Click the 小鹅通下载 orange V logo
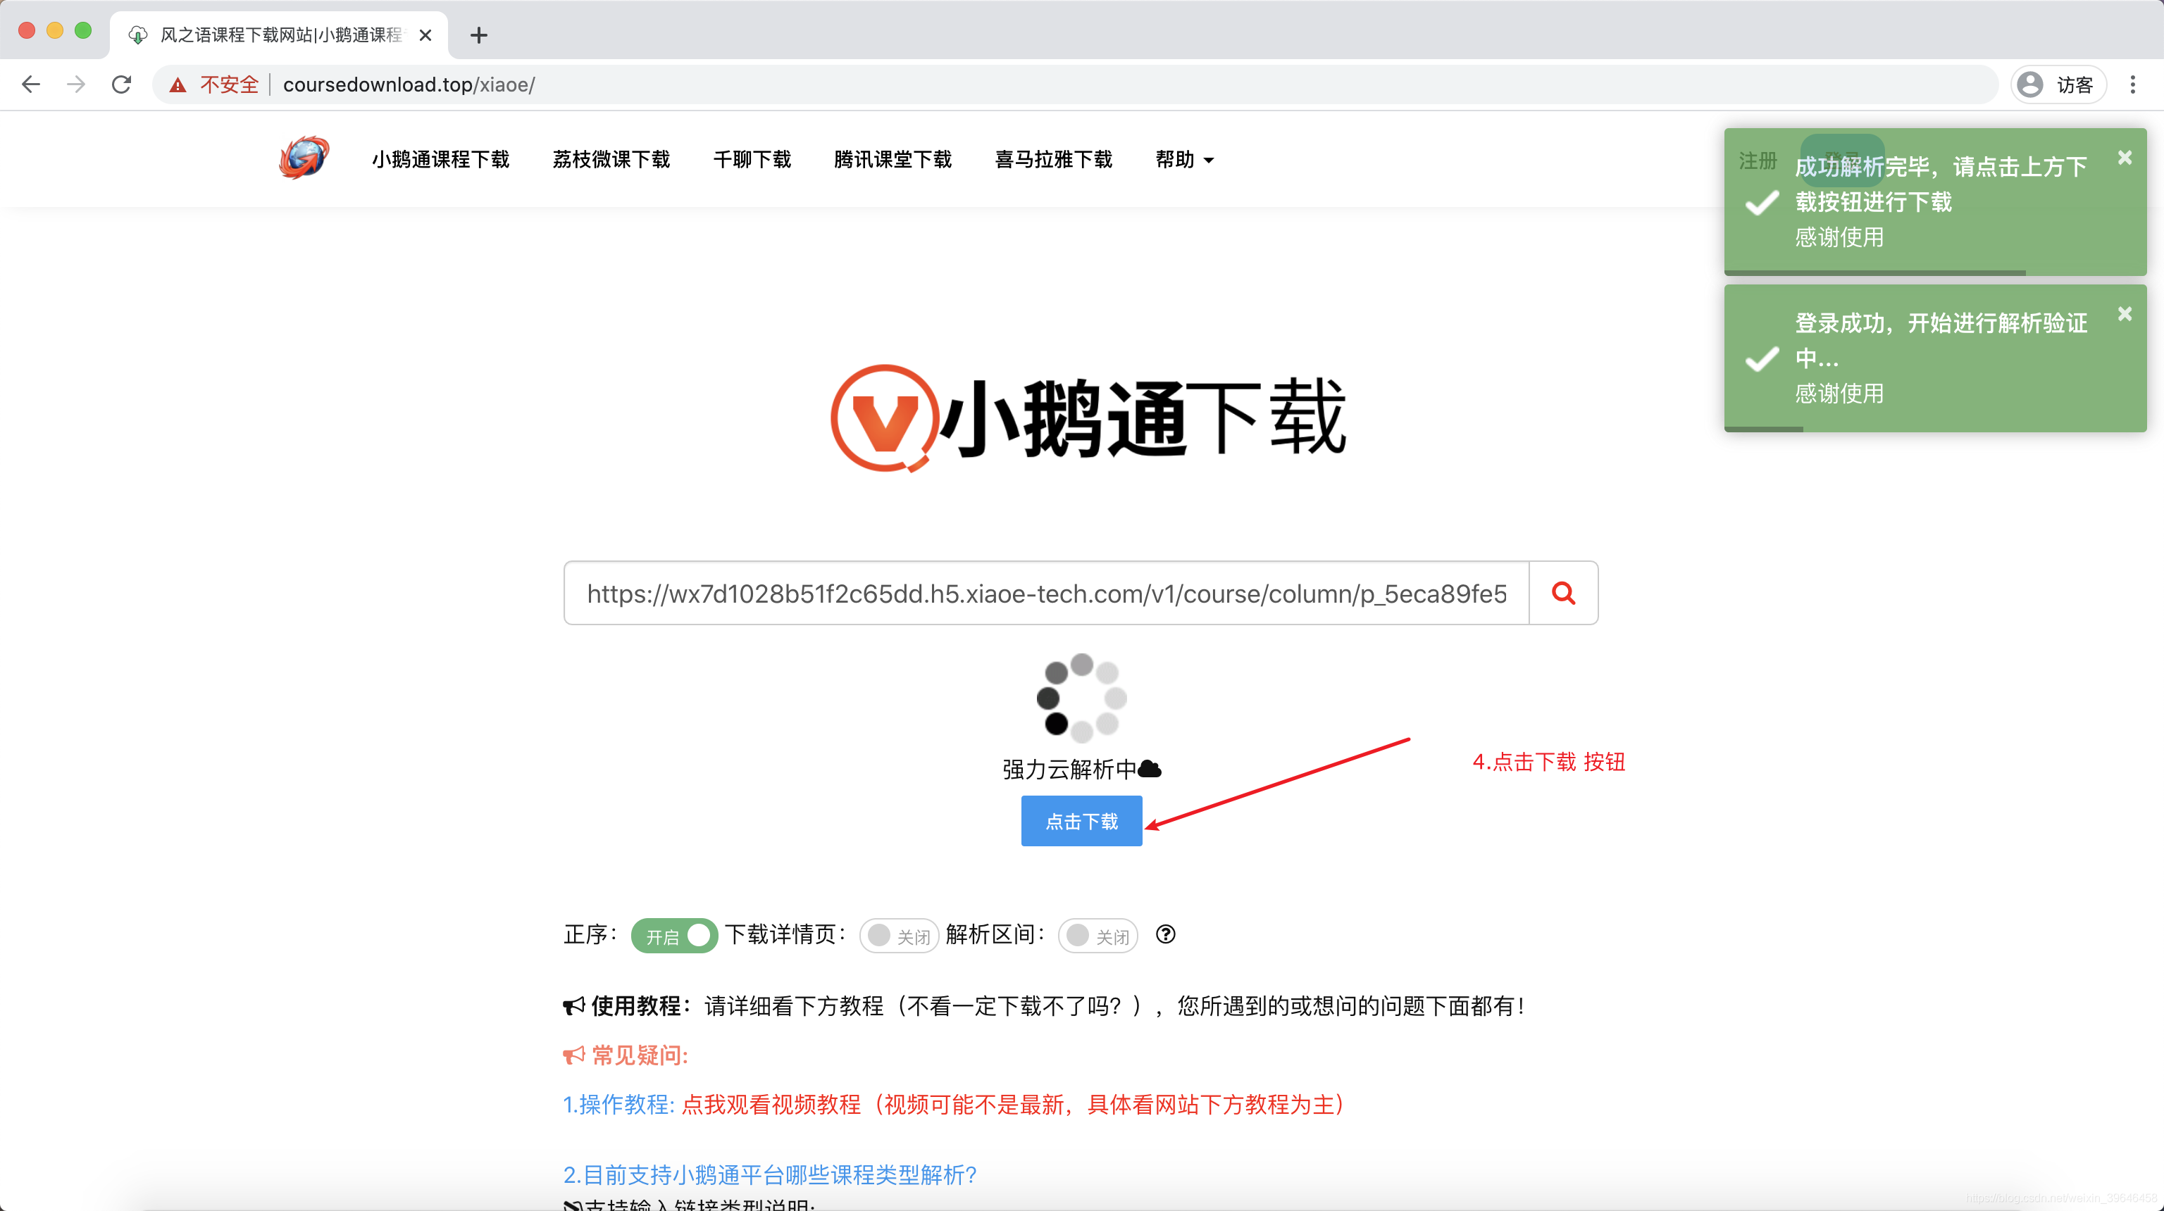This screenshot has height=1211, width=2164. pos(885,418)
